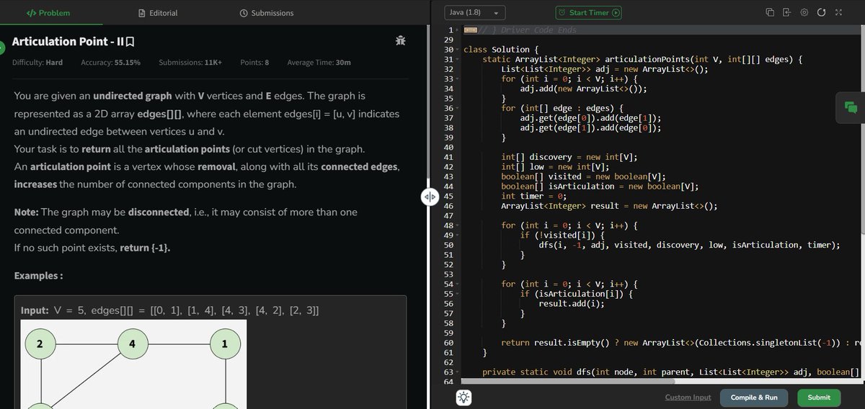
Task: Click the copy code icon
Action: (x=769, y=12)
